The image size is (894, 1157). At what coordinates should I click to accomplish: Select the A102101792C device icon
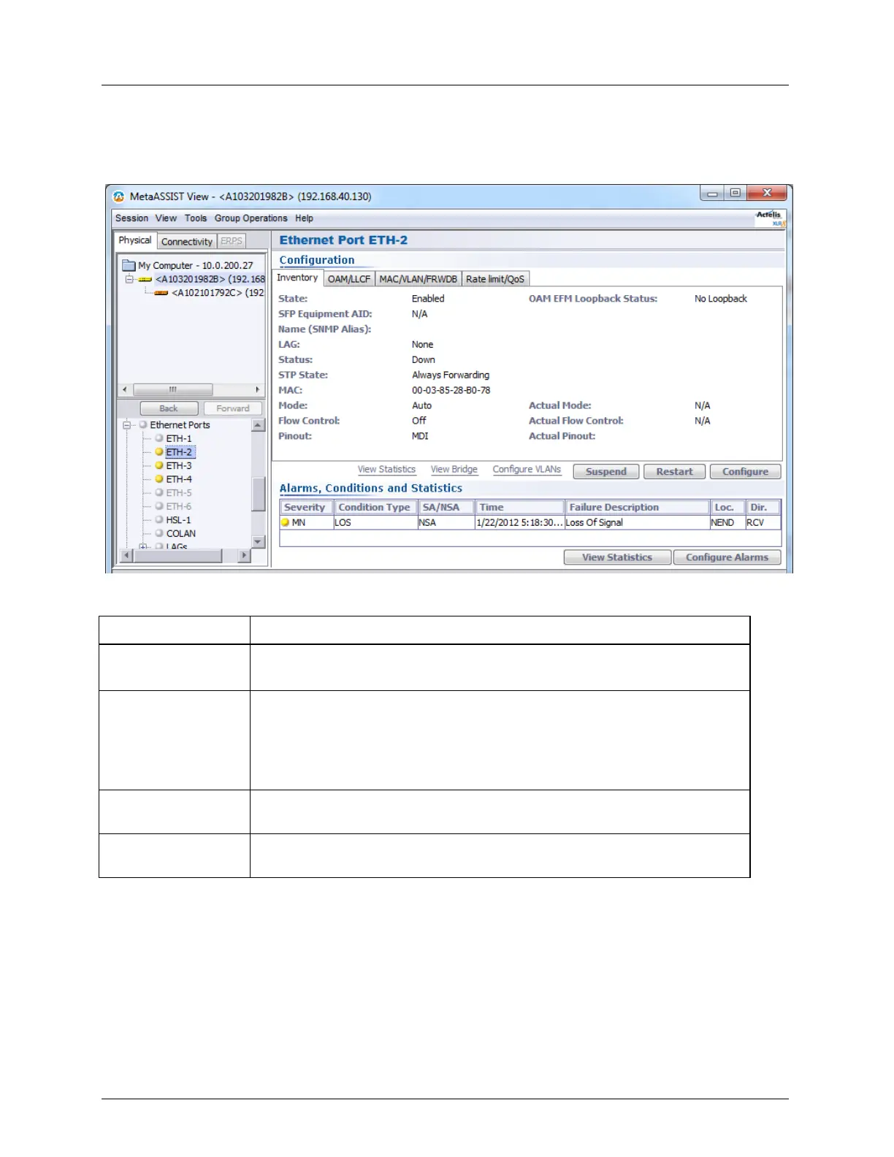click(x=161, y=293)
